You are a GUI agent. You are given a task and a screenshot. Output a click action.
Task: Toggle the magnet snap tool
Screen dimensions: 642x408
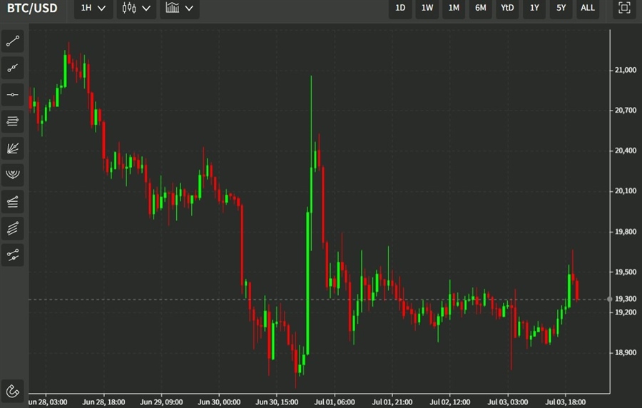pos(13,391)
